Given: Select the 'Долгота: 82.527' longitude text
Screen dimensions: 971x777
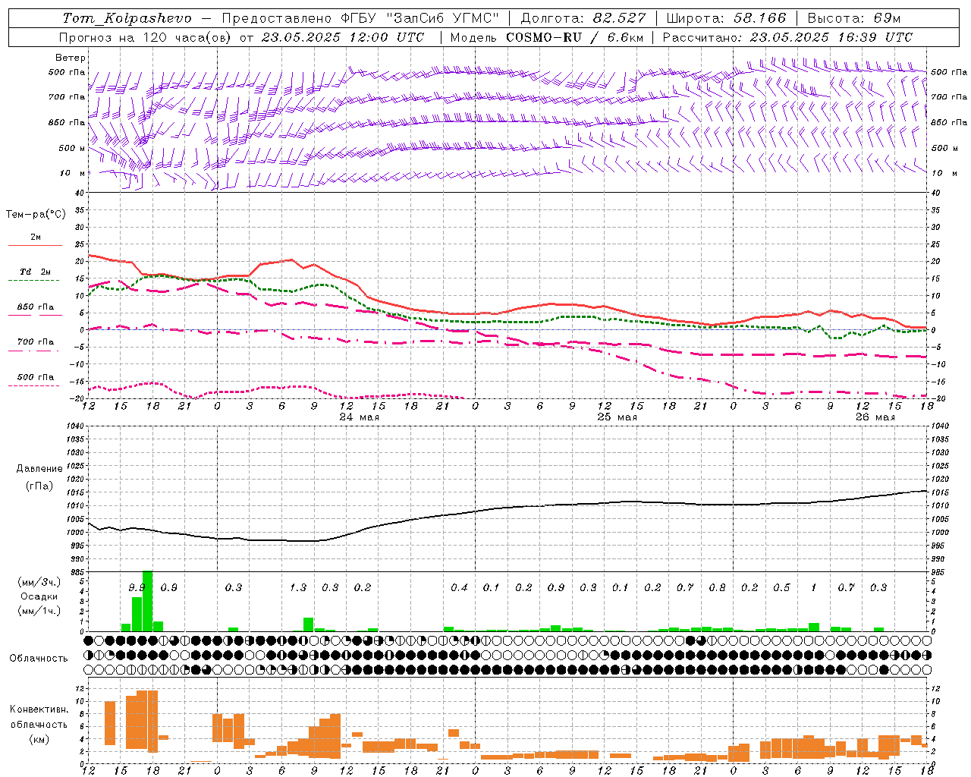Looking at the screenshot, I should tap(583, 18).
